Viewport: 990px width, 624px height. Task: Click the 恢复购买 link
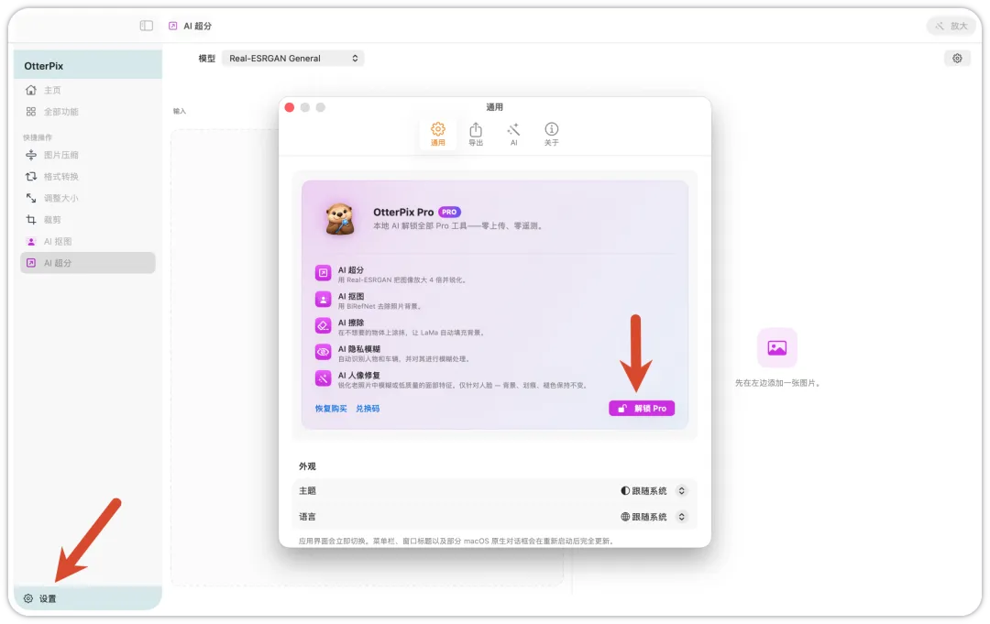331,409
